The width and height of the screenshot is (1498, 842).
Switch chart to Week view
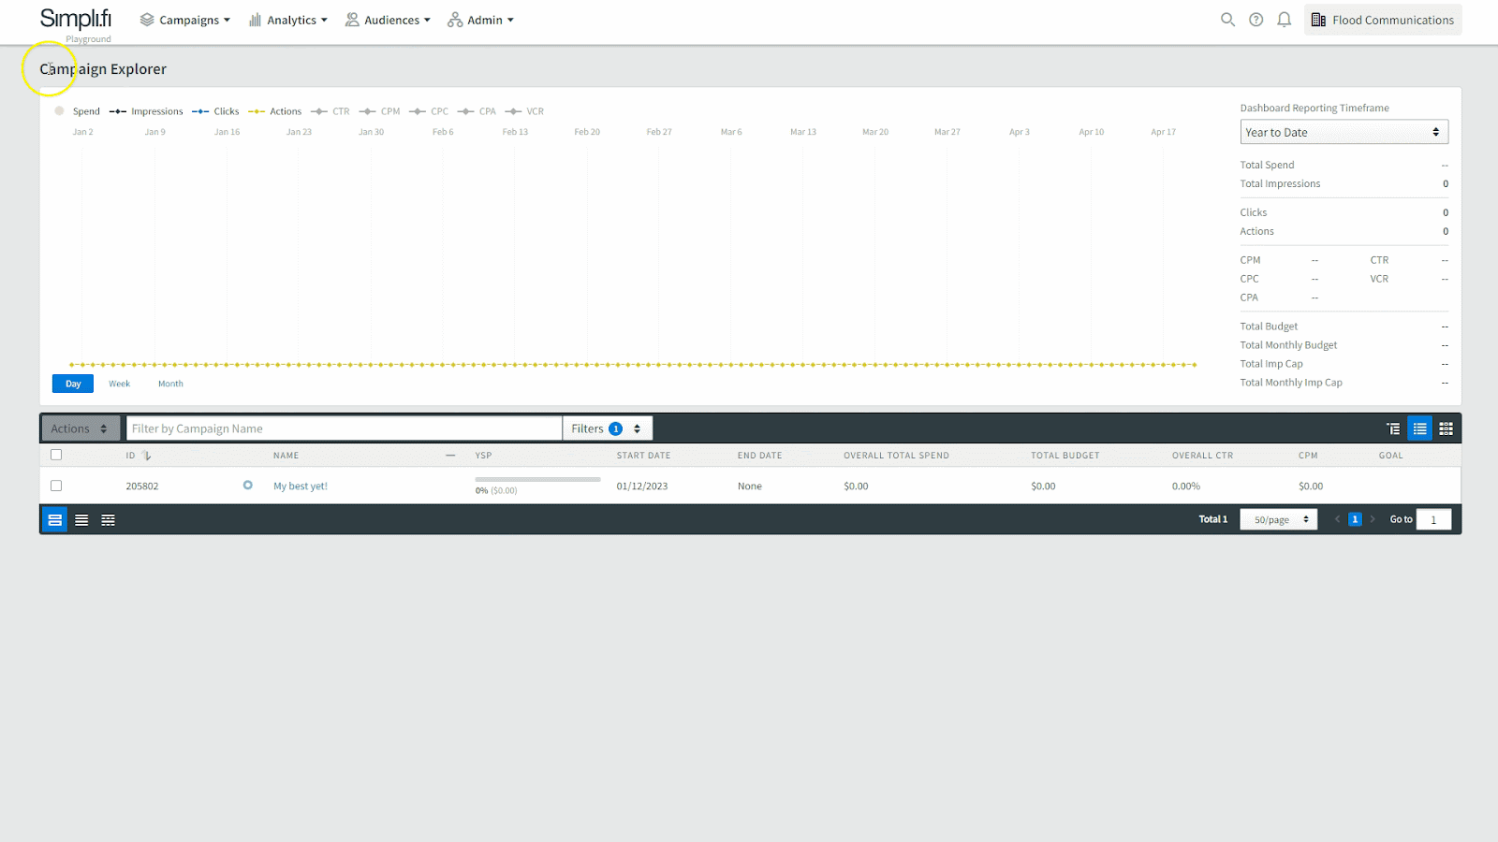pos(119,384)
